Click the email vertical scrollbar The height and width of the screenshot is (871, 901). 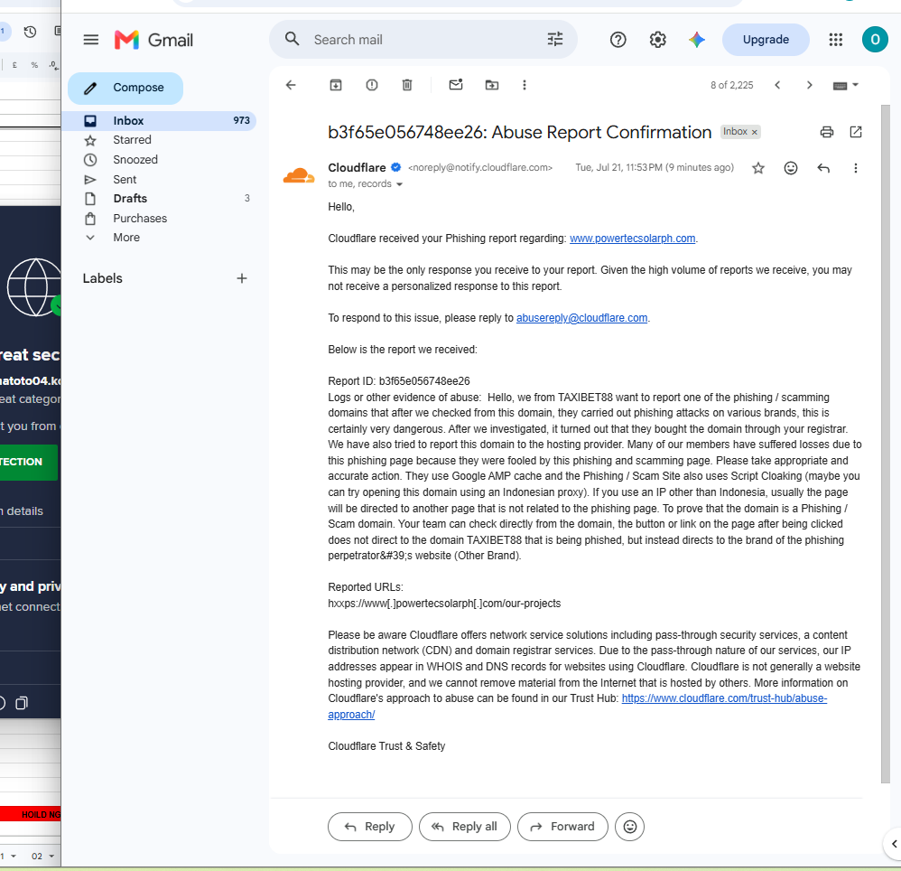886,443
